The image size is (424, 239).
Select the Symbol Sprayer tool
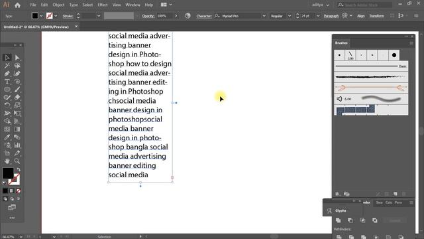click(7, 145)
